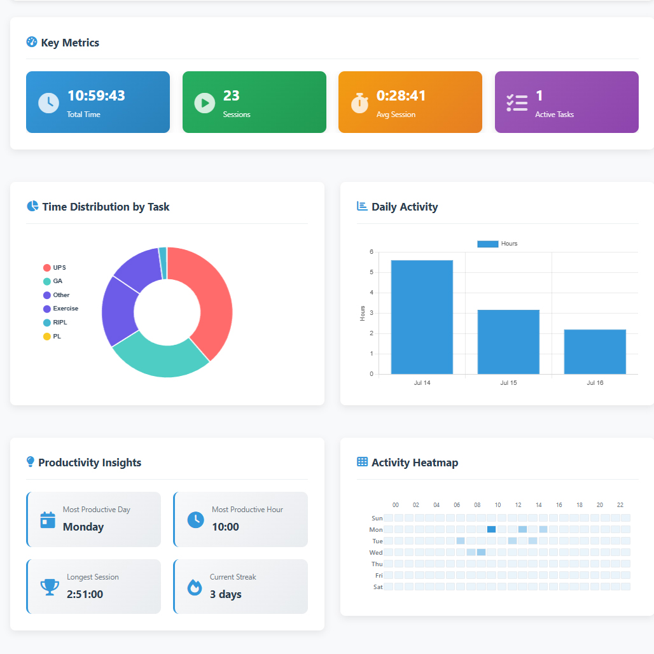Click the lightbulb icon next to Productivity Insights
The image size is (654, 654).
click(30, 463)
